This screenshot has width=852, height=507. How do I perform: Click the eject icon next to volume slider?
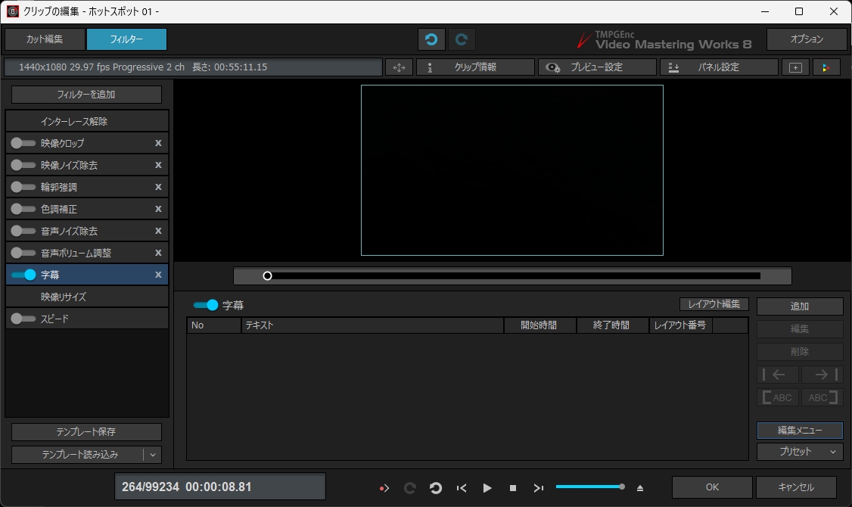pos(640,488)
